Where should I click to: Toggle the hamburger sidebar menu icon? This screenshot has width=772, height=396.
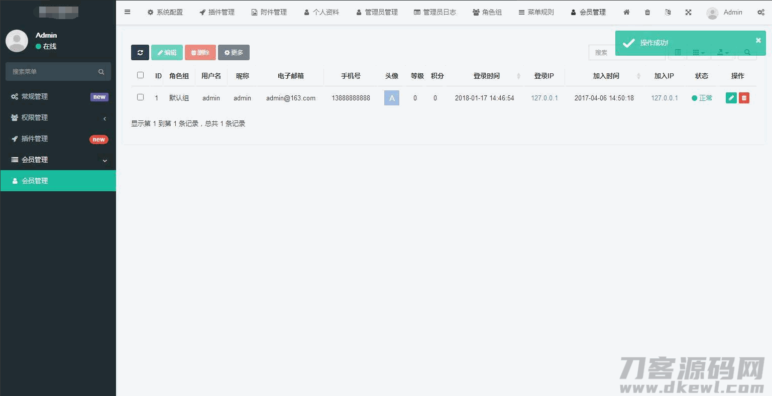(x=128, y=12)
